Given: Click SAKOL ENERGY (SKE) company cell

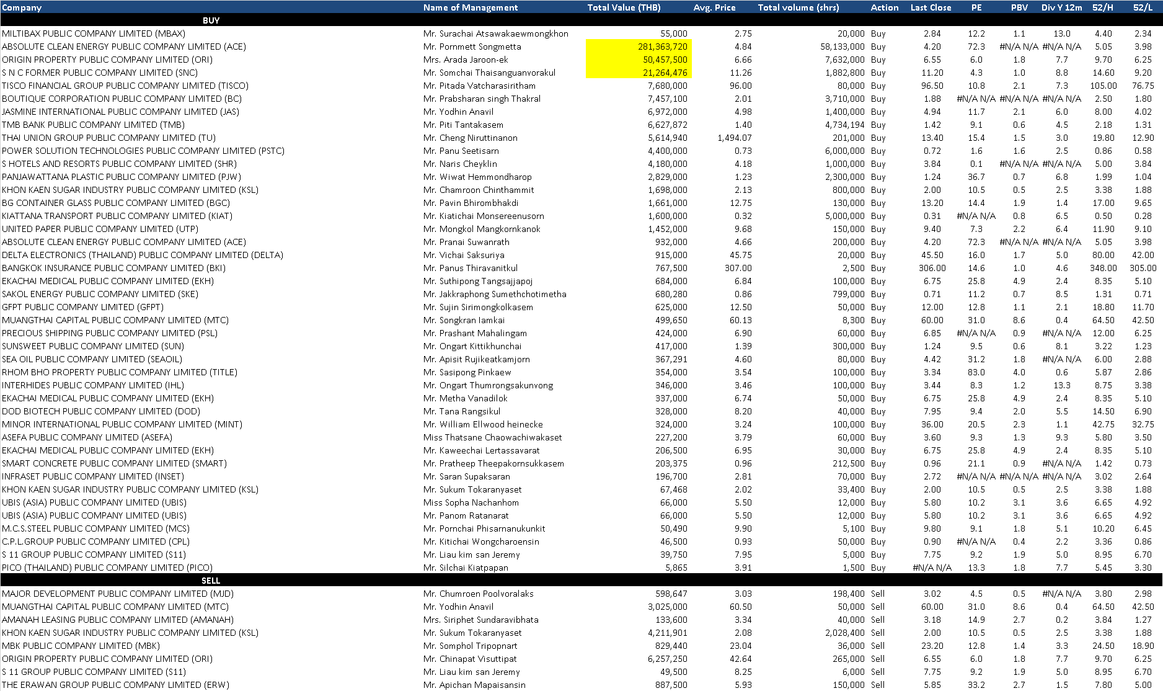Looking at the screenshot, I should pyautogui.click(x=100, y=294).
